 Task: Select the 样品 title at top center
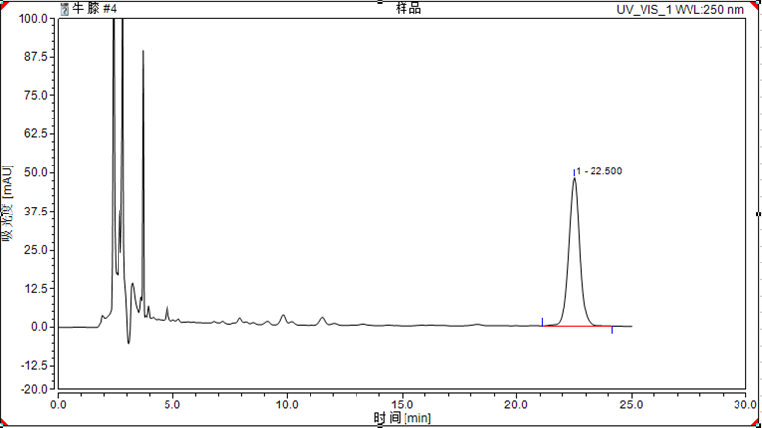[x=408, y=8]
